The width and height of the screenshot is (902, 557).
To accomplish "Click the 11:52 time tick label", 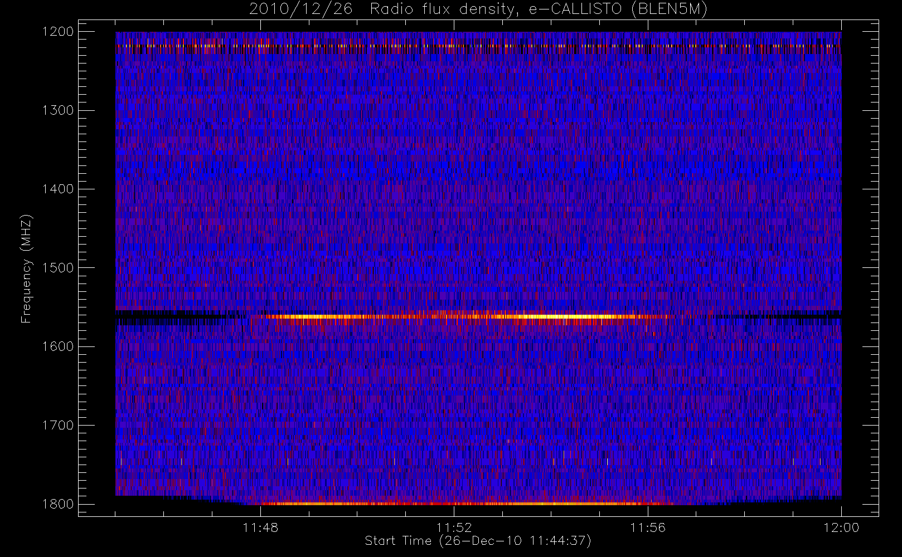I will tap(454, 527).
